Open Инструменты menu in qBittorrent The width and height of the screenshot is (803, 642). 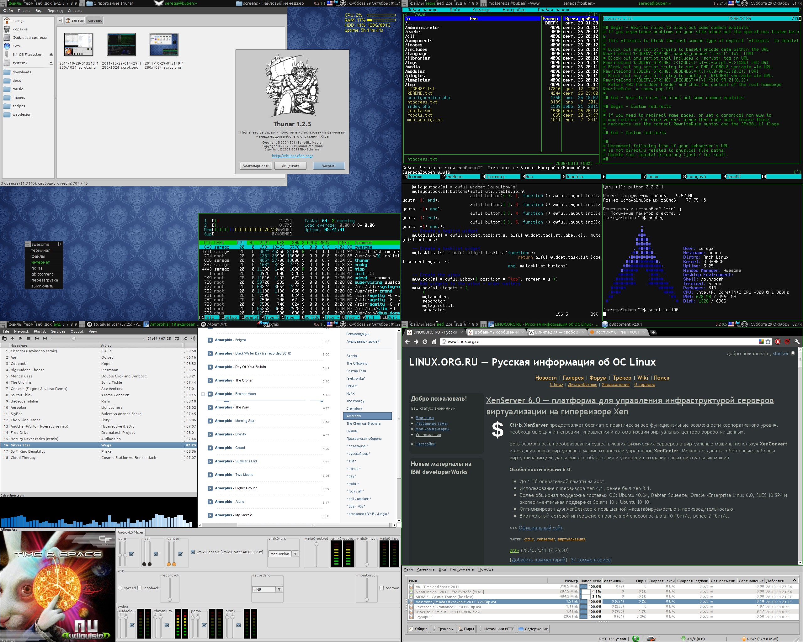click(462, 569)
